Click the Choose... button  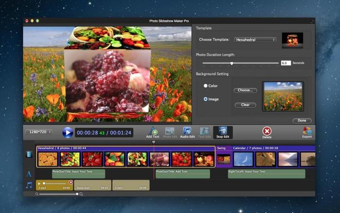[245, 90]
